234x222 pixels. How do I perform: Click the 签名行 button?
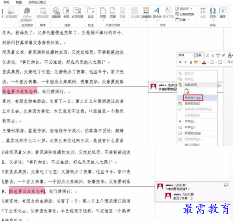pos(182,9)
